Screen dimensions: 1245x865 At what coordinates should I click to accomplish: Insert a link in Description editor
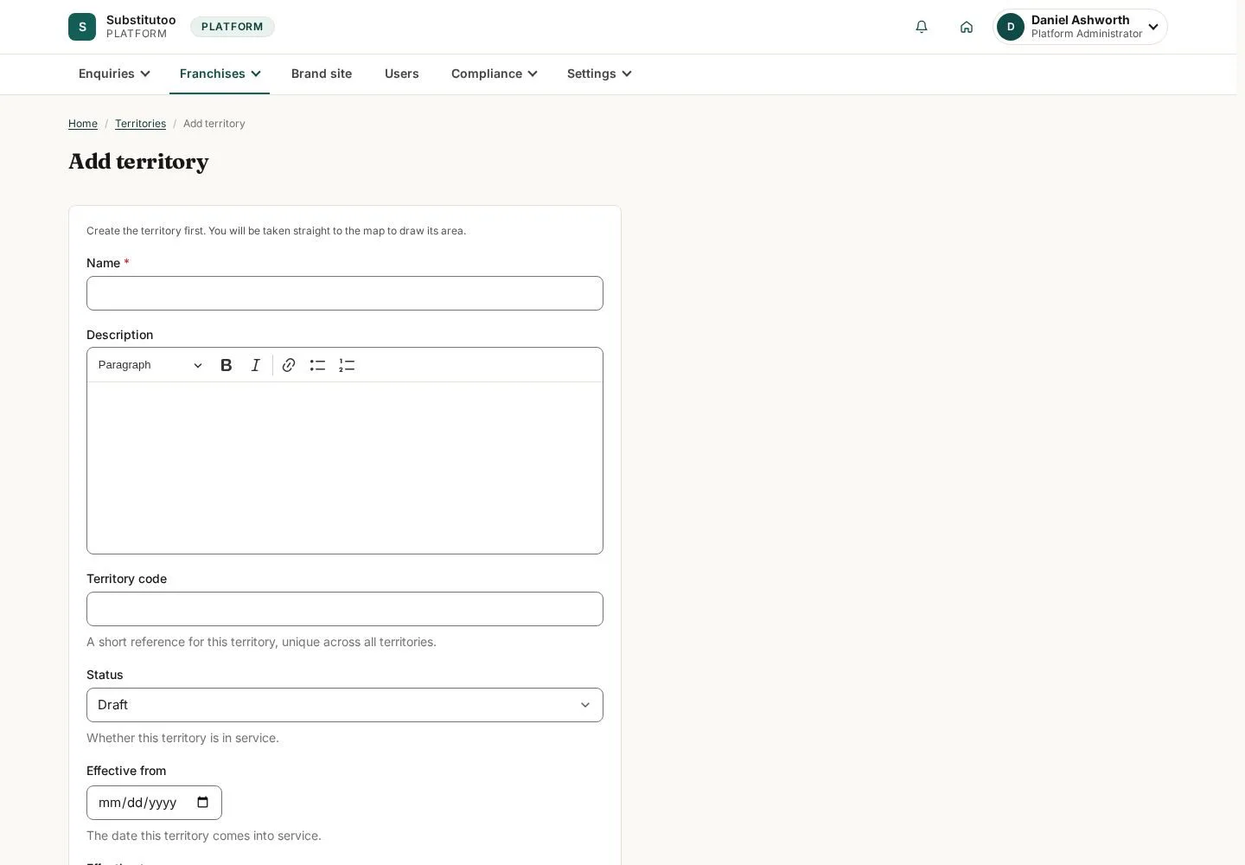pos(289,365)
